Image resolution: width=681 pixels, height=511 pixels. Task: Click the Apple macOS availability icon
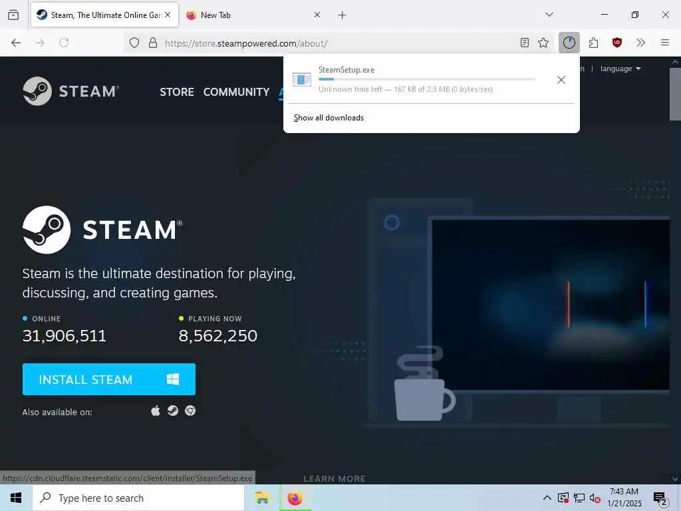[156, 411]
